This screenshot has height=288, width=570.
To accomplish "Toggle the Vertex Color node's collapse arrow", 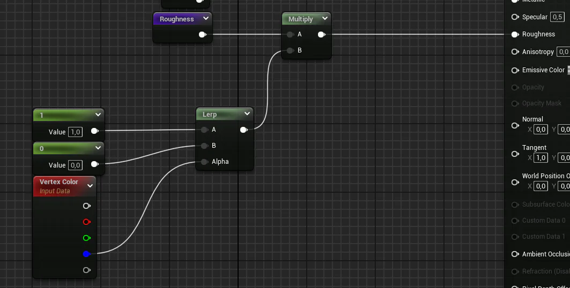I will pyautogui.click(x=90, y=186).
